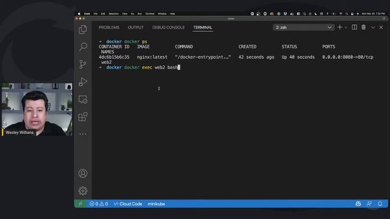Open the Manage gear icon
The height and width of the screenshot is (219, 390).
tap(83, 190)
